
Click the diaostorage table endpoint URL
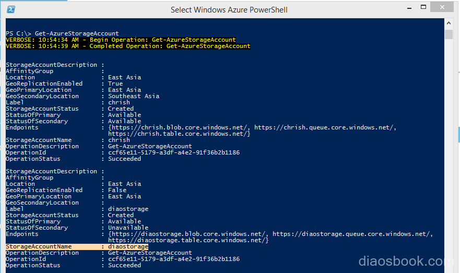(x=187, y=240)
